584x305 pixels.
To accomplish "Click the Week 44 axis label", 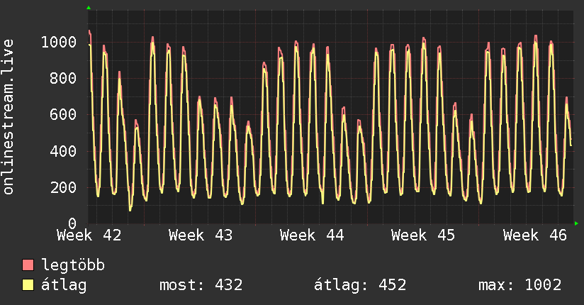I will 312,235.
